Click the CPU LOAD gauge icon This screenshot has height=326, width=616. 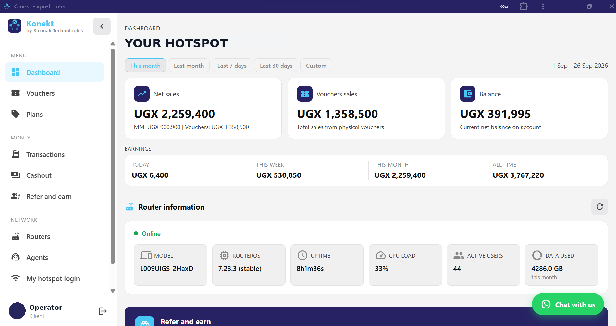[x=380, y=255]
